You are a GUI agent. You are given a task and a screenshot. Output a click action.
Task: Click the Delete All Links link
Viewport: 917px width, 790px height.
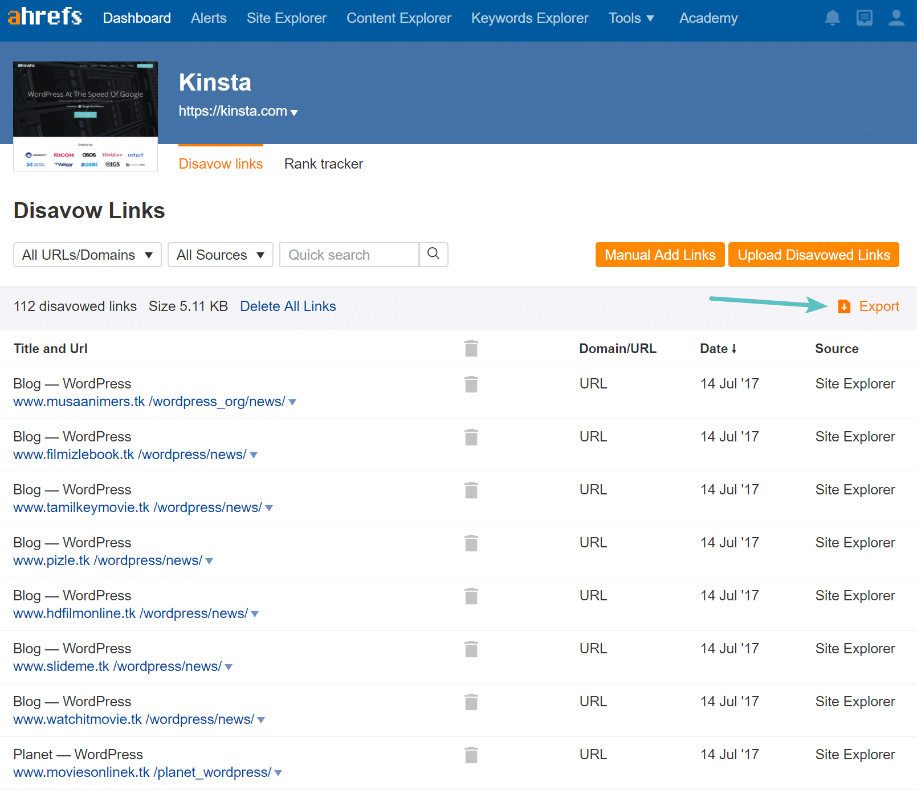288,306
